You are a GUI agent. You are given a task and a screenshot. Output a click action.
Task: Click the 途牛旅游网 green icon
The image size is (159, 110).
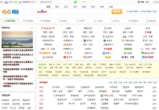tap(143, 53)
